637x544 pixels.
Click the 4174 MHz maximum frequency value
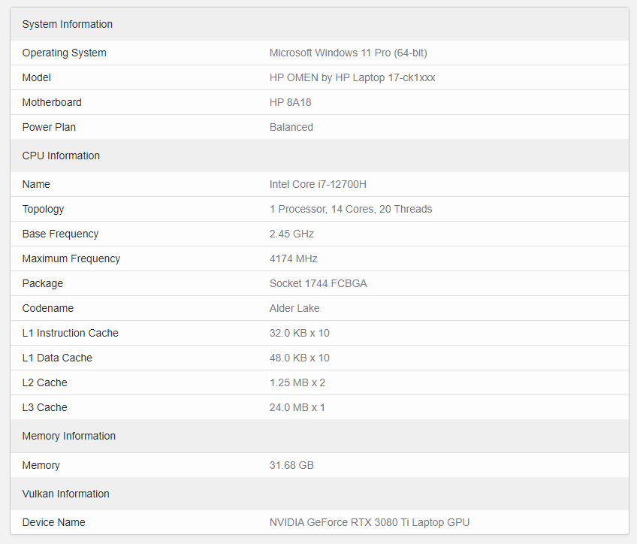(293, 258)
